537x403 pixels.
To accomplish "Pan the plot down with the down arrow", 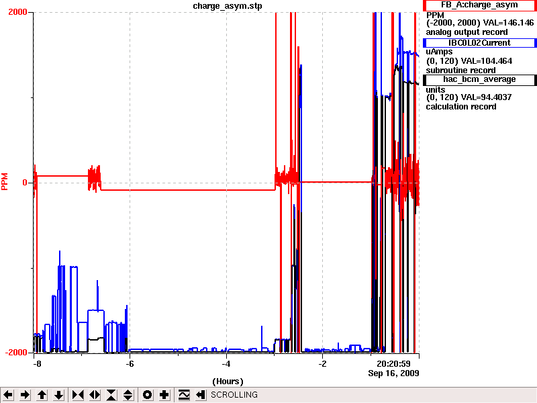I will click(x=59, y=395).
